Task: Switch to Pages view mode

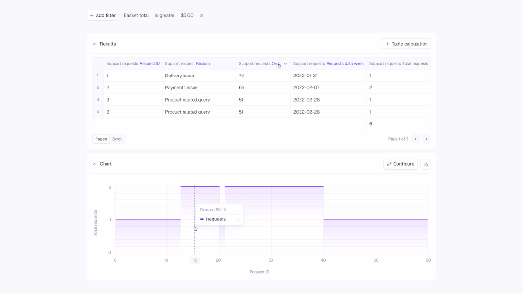Action: [101, 139]
